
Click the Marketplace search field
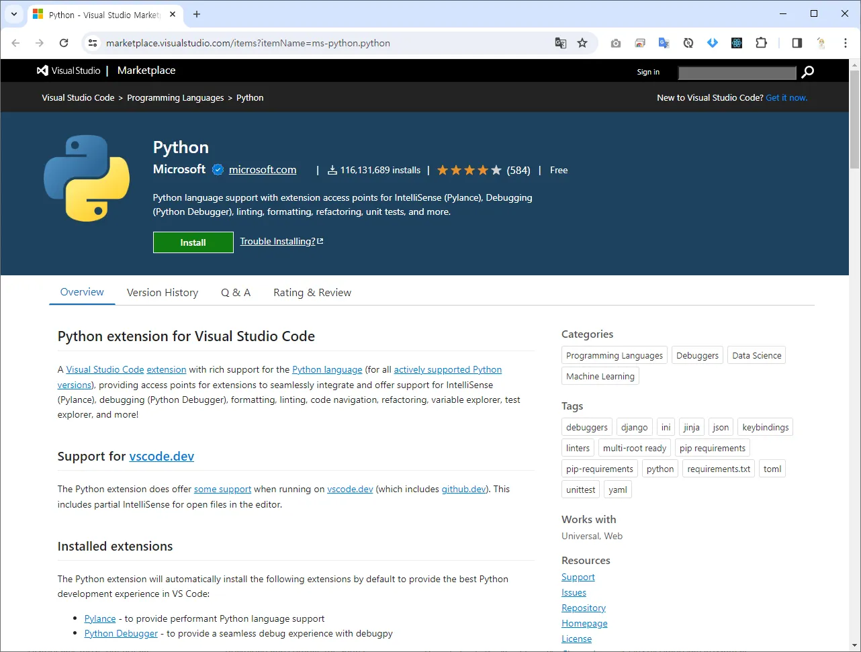[x=737, y=73]
